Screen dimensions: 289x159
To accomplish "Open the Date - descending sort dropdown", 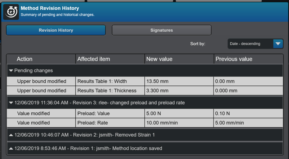I will (250, 44).
